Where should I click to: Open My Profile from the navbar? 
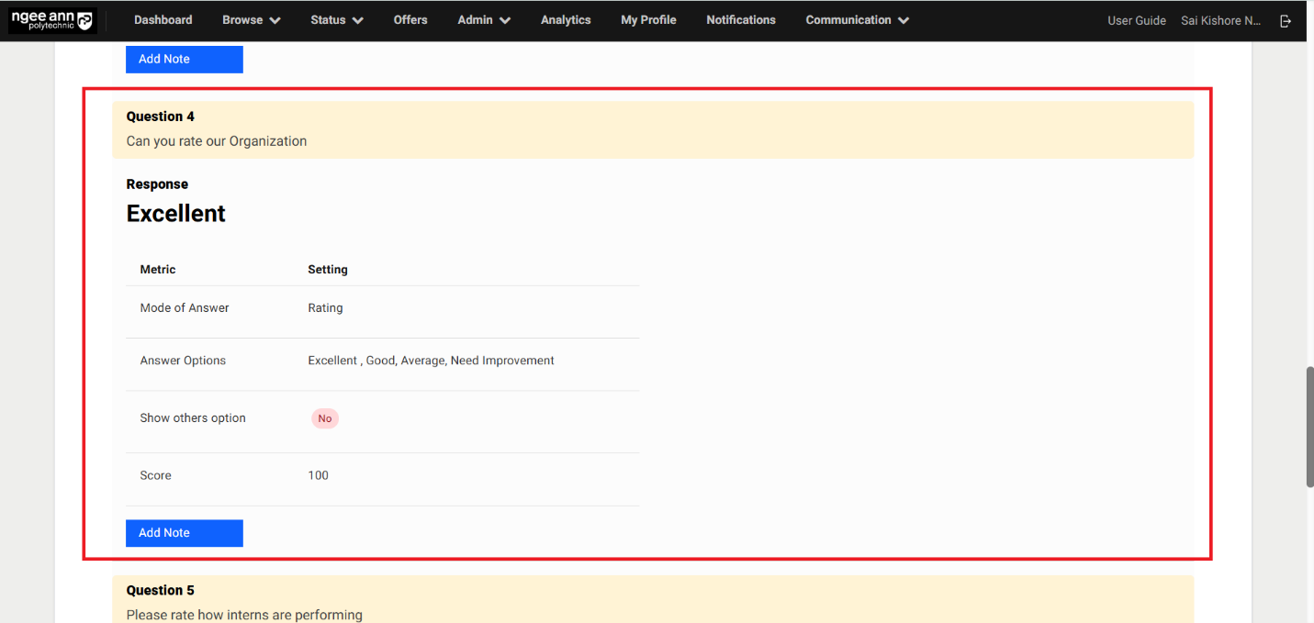coord(648,20)
